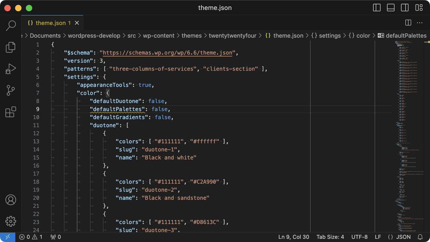Open the Extensions view
Screen dimensions: 430x242
(11, 112)
